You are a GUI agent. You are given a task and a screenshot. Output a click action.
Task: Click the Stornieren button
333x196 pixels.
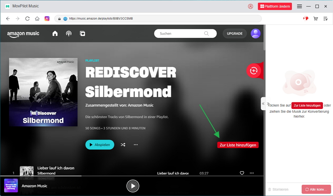(278, 189)
